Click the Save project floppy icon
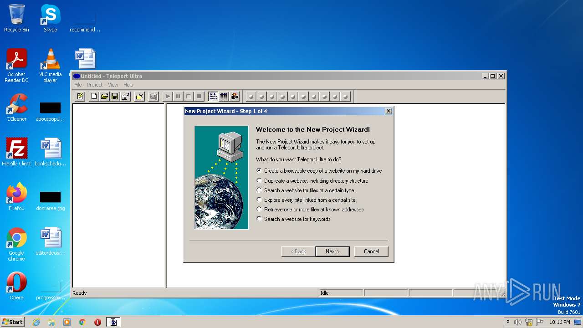 pos(115,97)
